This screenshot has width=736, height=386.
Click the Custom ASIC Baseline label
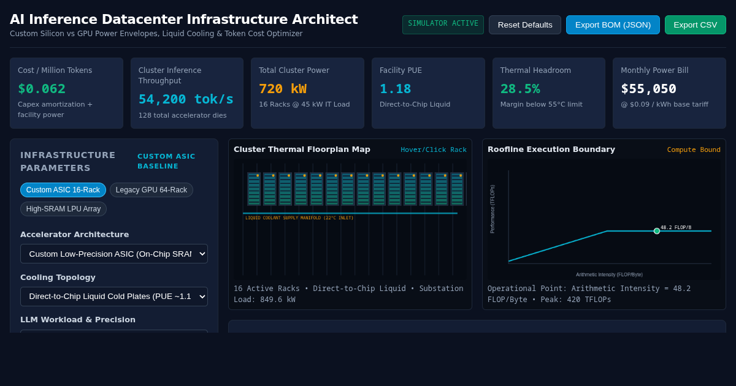click(x=166, y=161)
